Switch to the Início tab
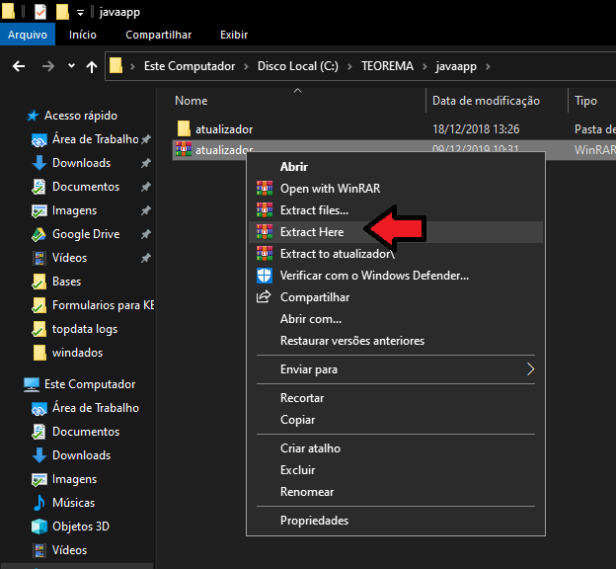Image resolution: width=616 pixels, height=569 pixels. pyautogui.click(x=83, y=35)
